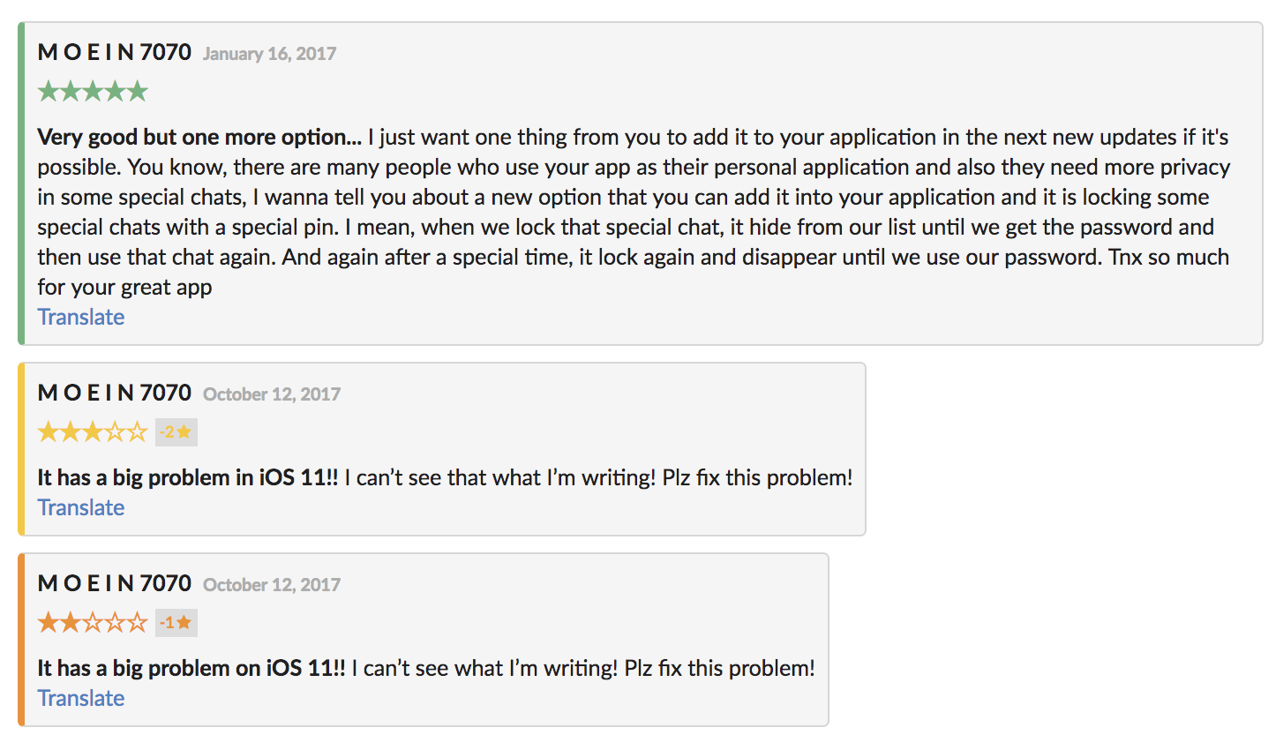Open MOEIN 7070 username on two-star review
Image resolution: width=1276 pixels, height=750 pixels.
coord(115,583)
